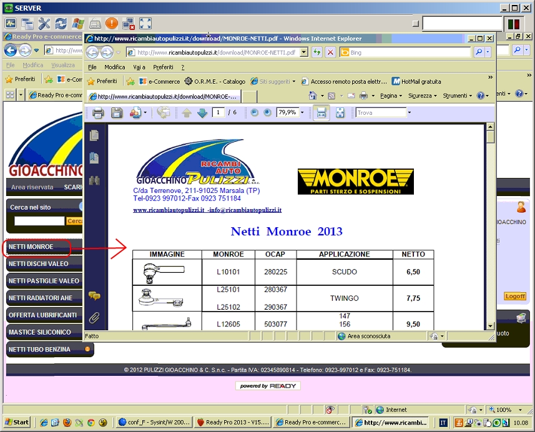This screenshot has height=432, width=535.
Task: Open the 79,9% zoom level dropdown
Action: [x=302, y=112]
